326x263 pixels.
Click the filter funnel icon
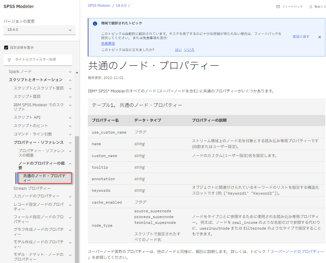tap(9, 60)
